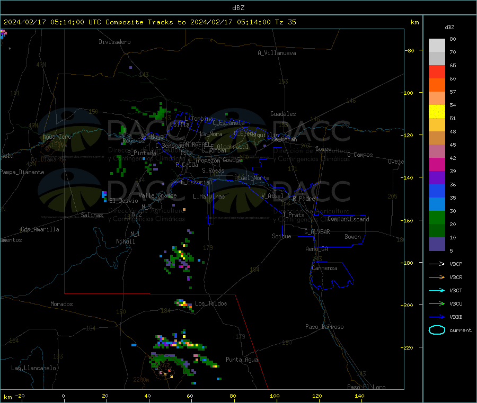
Task: Click the timestamp header 2024/02/17 05:14:00 UTC
Action: [52, 22]
